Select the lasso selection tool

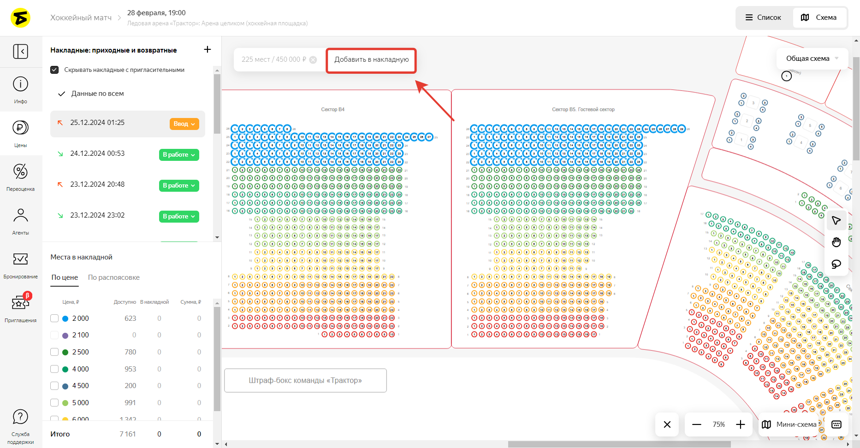836,264
